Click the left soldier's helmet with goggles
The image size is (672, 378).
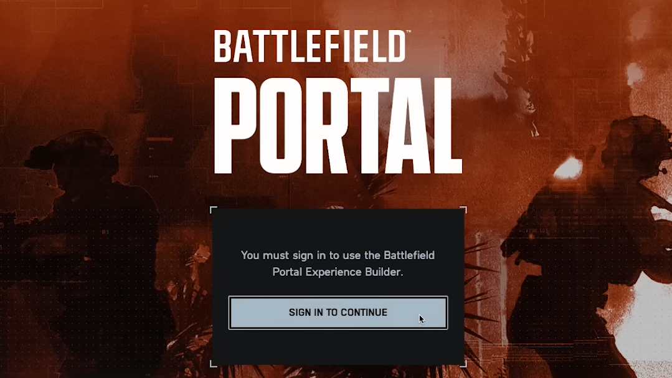pos(73,156)
